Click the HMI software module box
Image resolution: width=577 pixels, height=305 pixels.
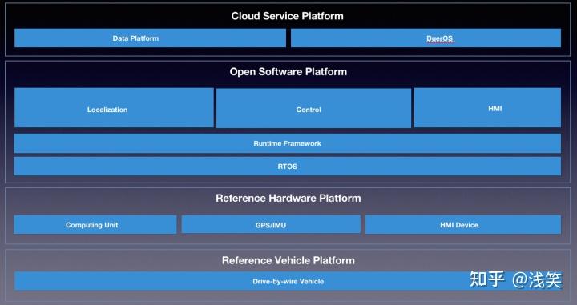487,107
